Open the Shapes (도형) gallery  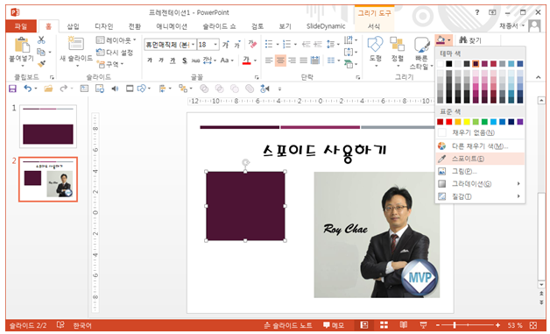coord(376,52)
